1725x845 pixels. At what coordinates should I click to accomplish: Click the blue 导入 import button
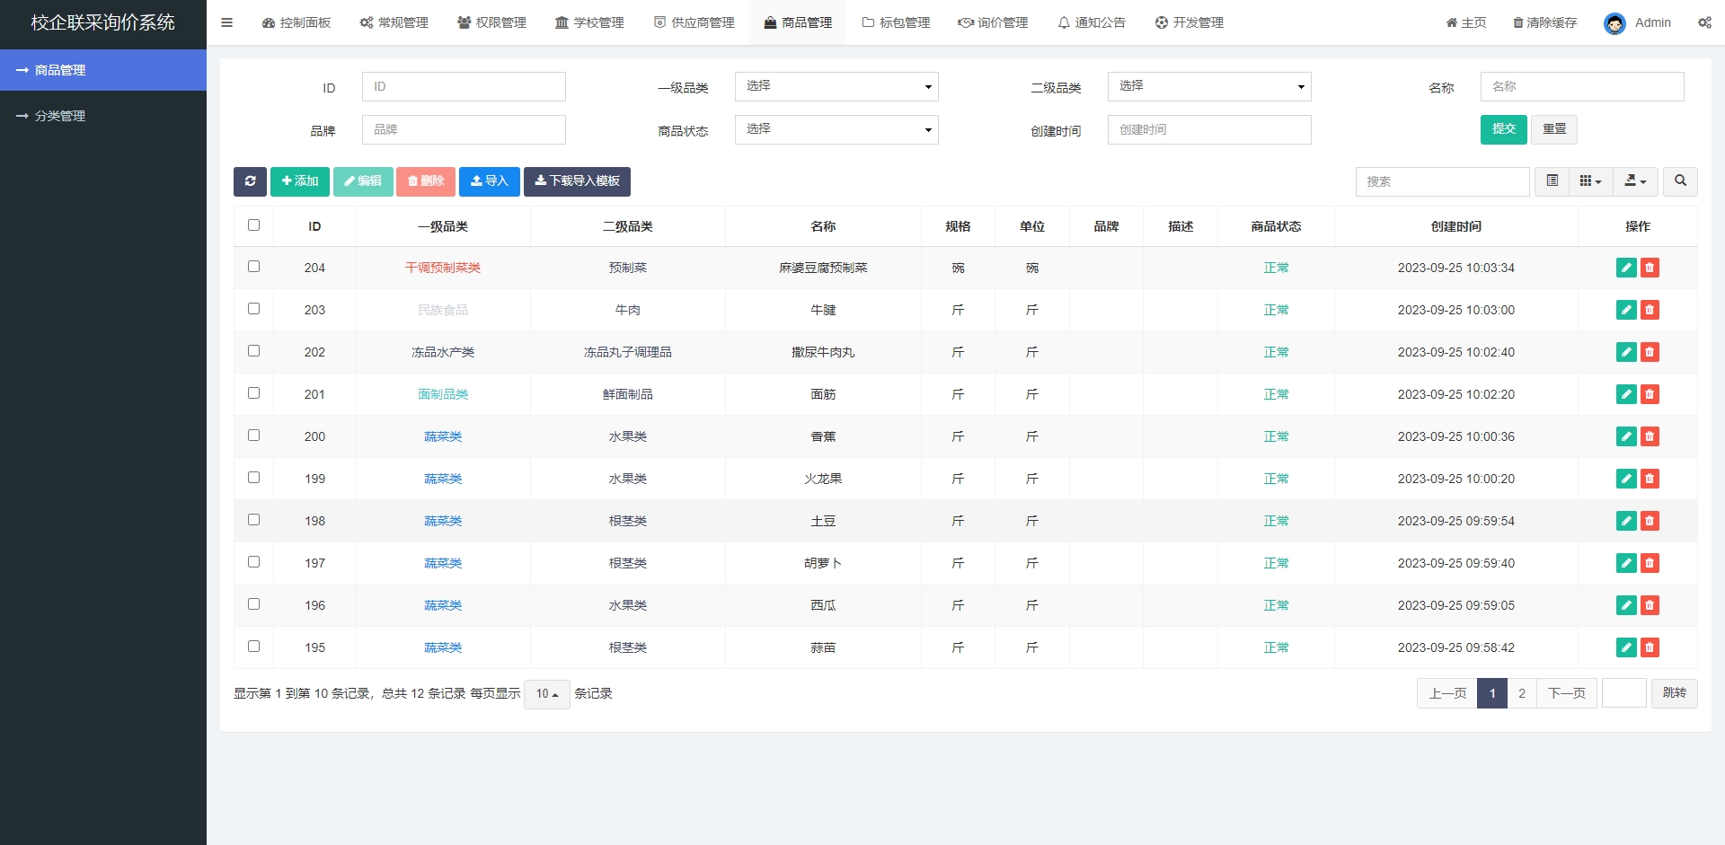pyautogui.click(x=490, y=181)
